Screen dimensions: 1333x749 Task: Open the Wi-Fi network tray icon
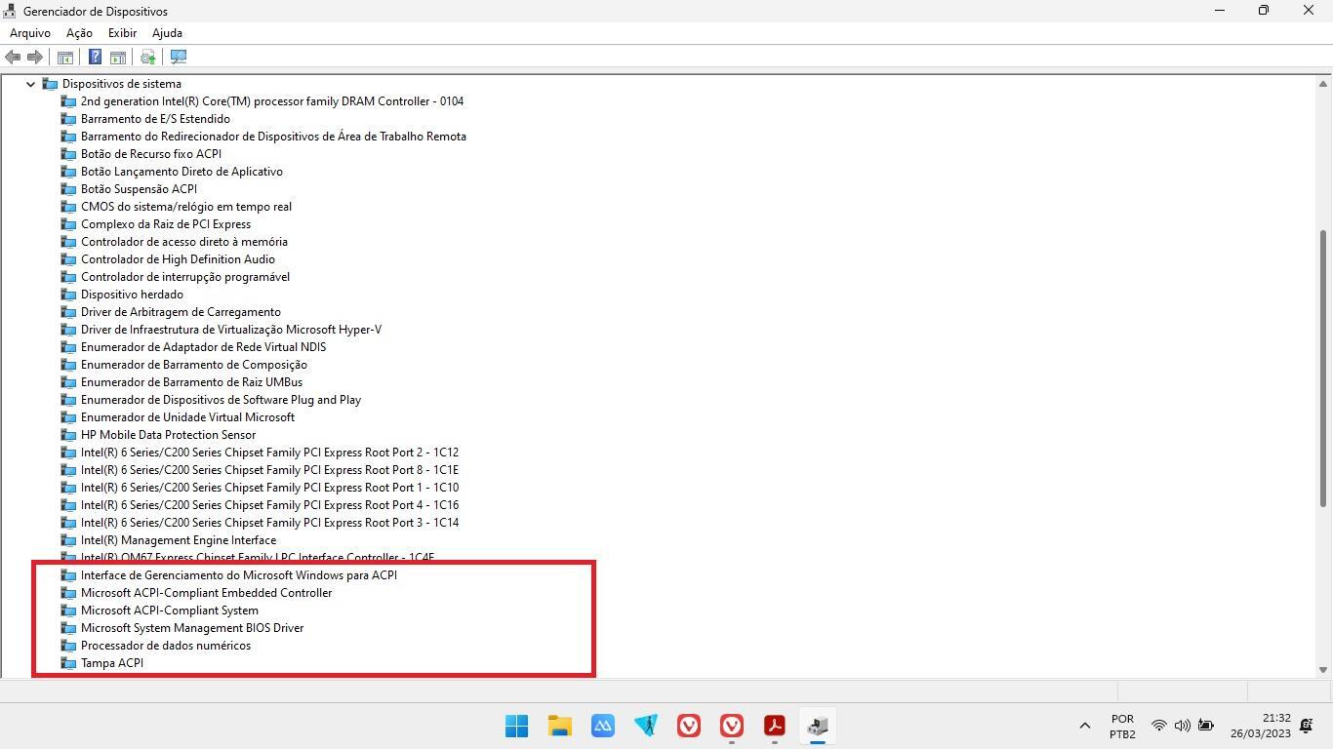pos(1158,726)
